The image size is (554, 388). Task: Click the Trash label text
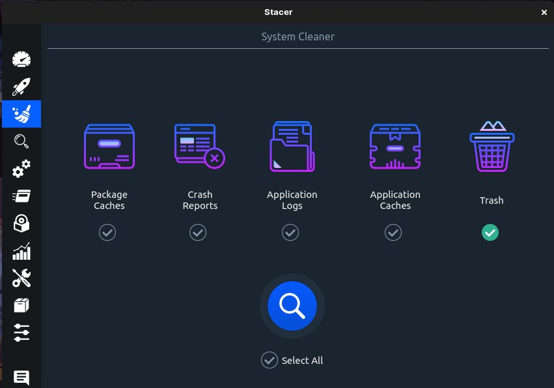[x=492, y=201]
